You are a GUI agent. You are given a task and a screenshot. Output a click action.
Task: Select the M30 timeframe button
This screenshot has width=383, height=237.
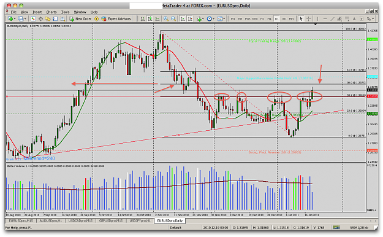[x=255, y=19]
